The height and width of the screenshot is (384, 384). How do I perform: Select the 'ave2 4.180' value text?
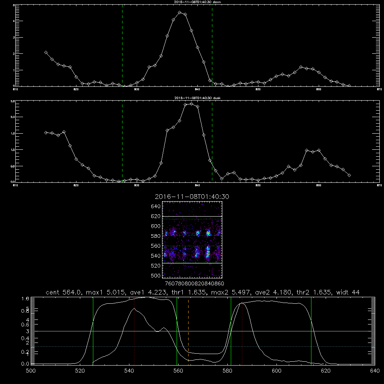(273, 292)
